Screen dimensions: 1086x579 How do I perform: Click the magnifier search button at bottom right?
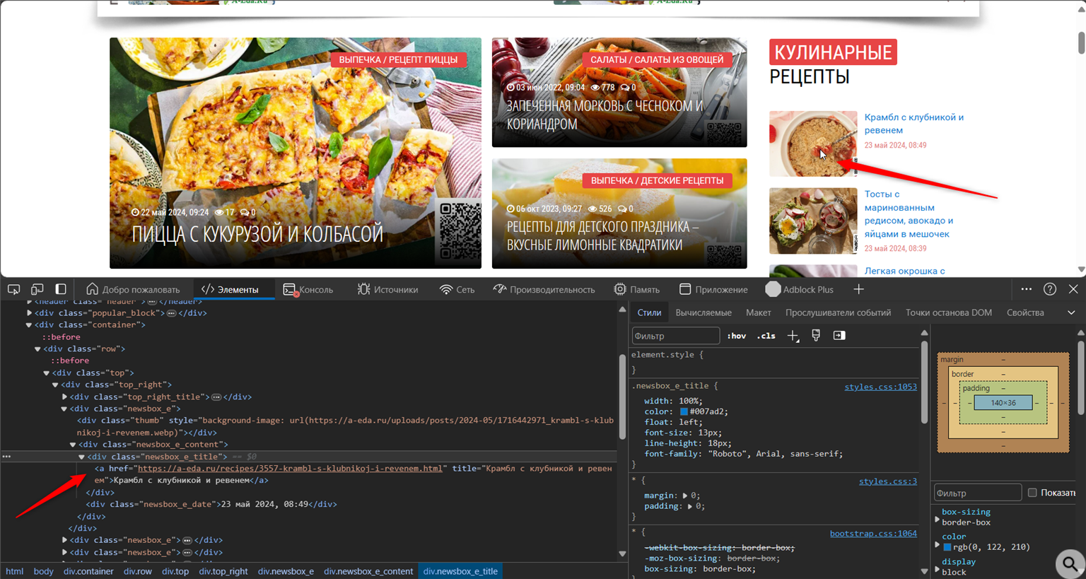tap(1070, 563)
